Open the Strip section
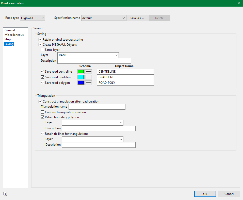The image size is (243, 200). coord(8,39)
